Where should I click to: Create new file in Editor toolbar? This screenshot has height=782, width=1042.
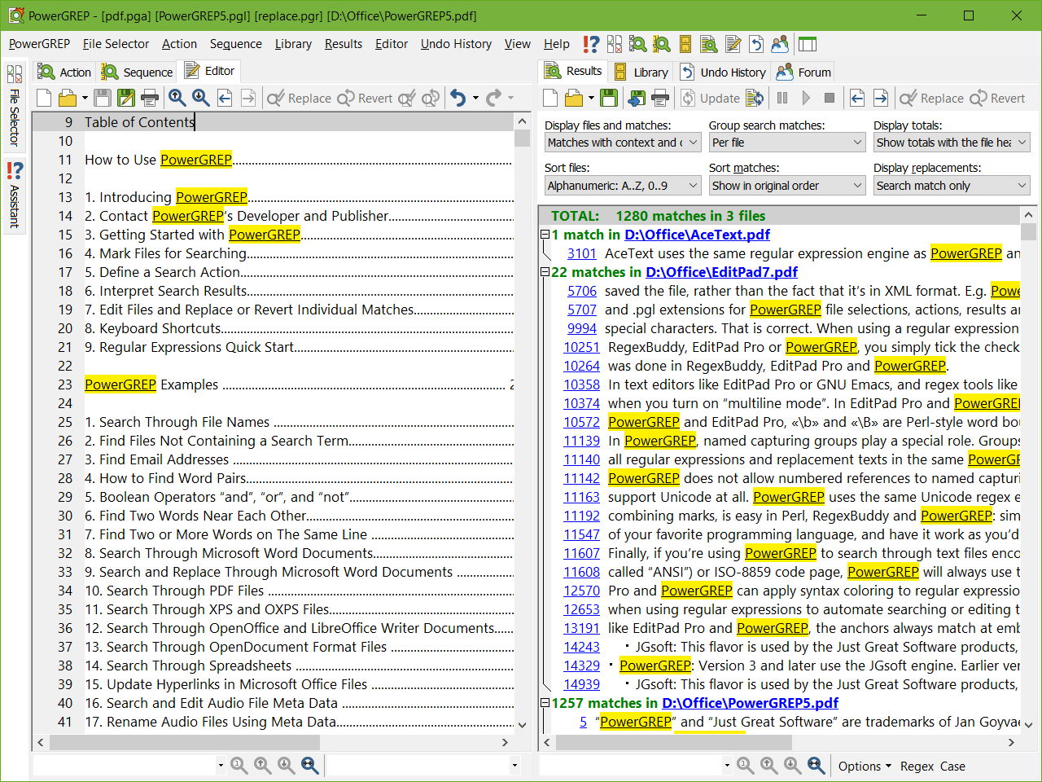pos(44,99)
